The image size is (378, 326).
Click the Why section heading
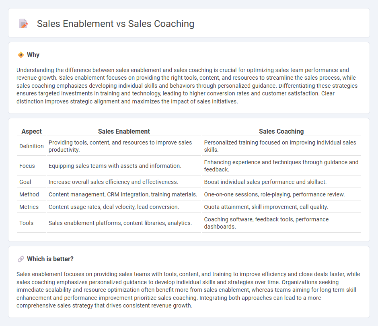coord(33,55)
